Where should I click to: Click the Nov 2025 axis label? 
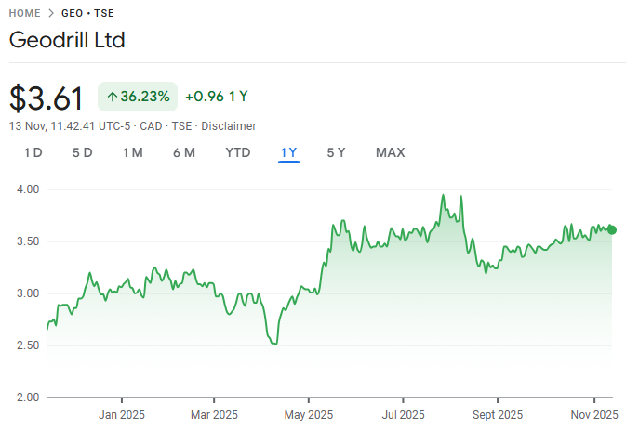(594, 415)
